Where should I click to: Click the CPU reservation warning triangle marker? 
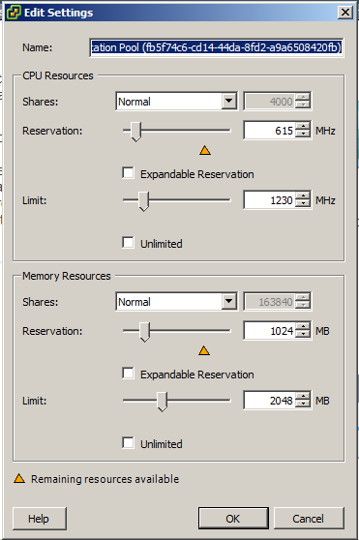coord(205,150)
